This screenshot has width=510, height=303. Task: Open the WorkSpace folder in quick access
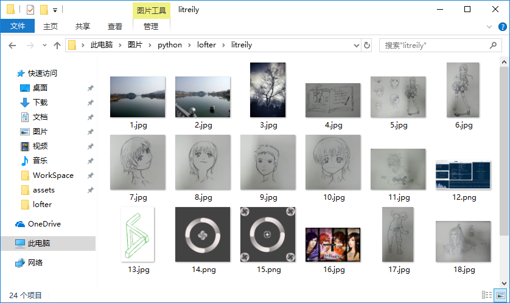53,175
